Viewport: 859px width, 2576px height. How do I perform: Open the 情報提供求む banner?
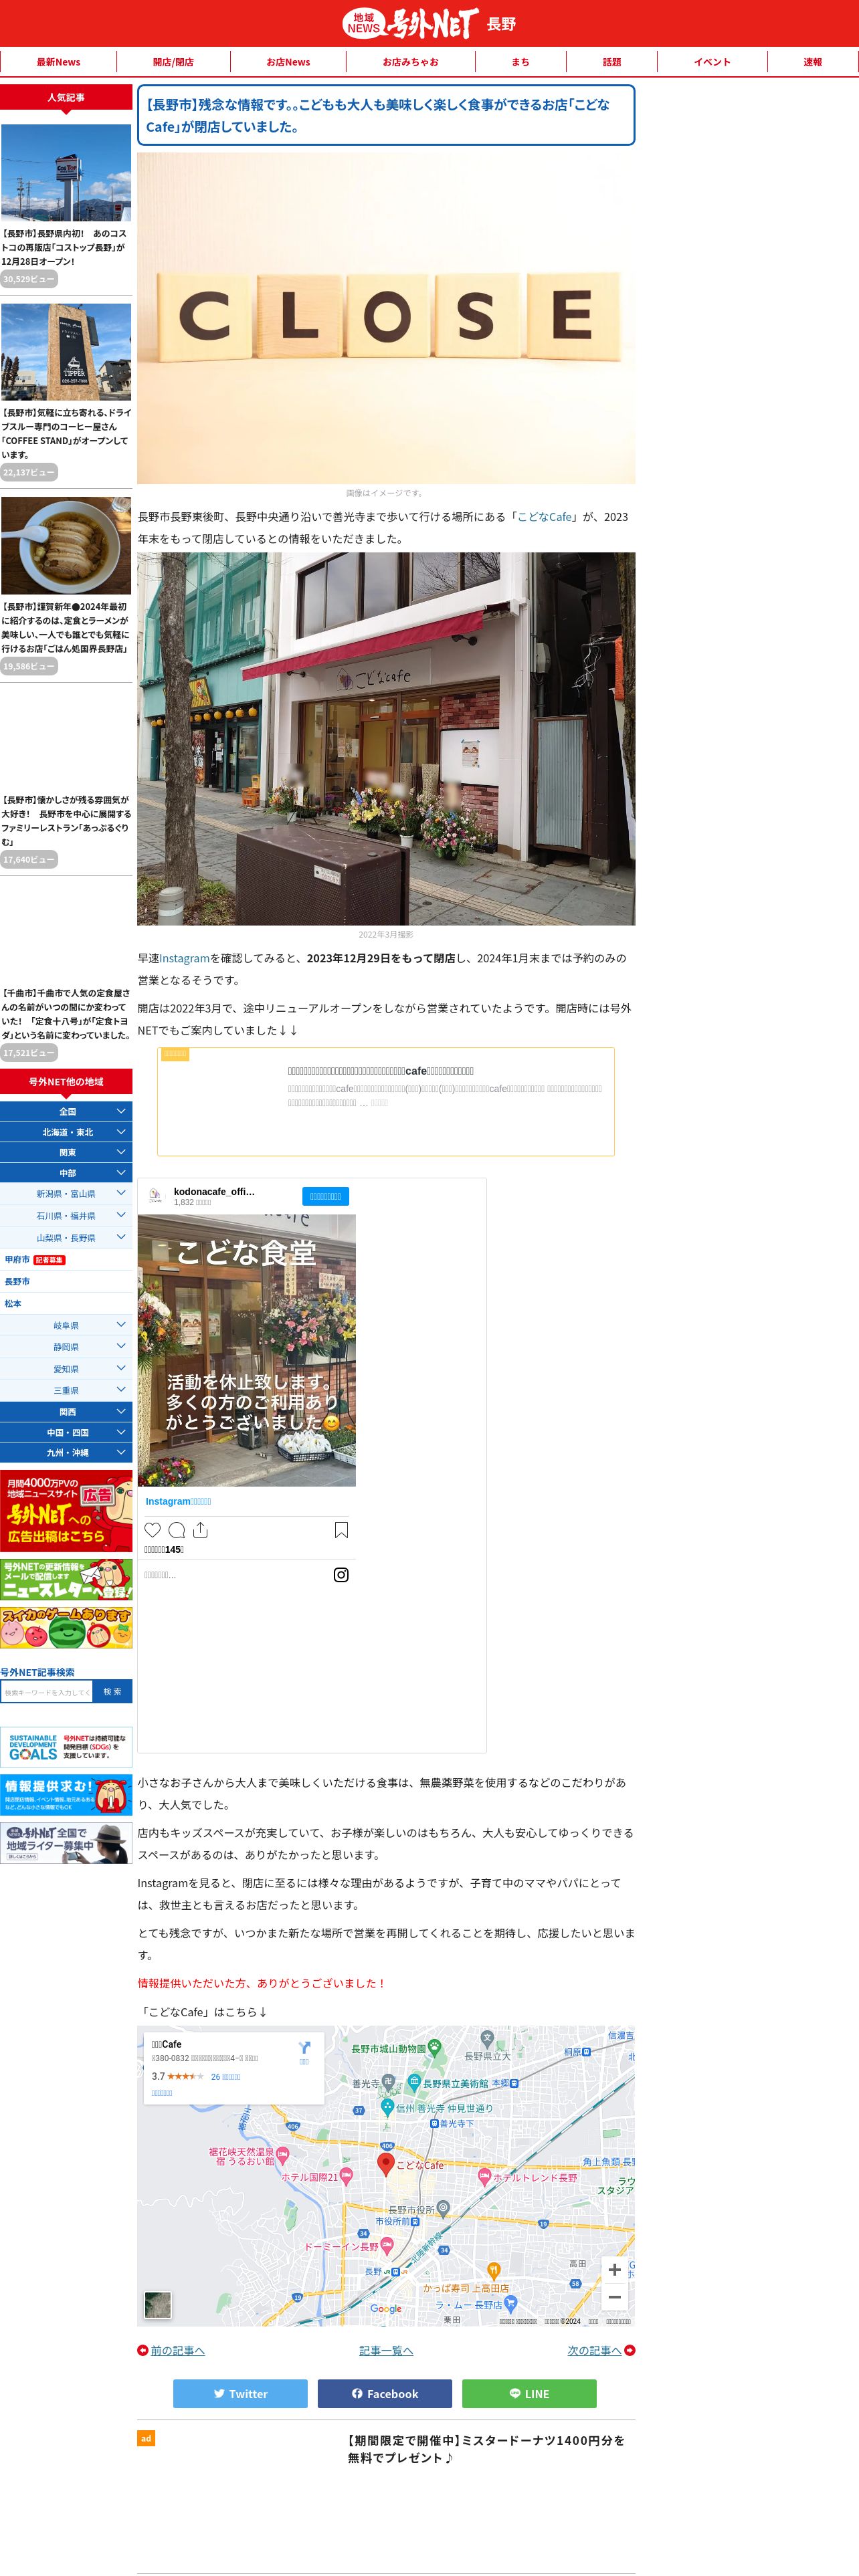pyautogui.click(x=66, y=1795)
